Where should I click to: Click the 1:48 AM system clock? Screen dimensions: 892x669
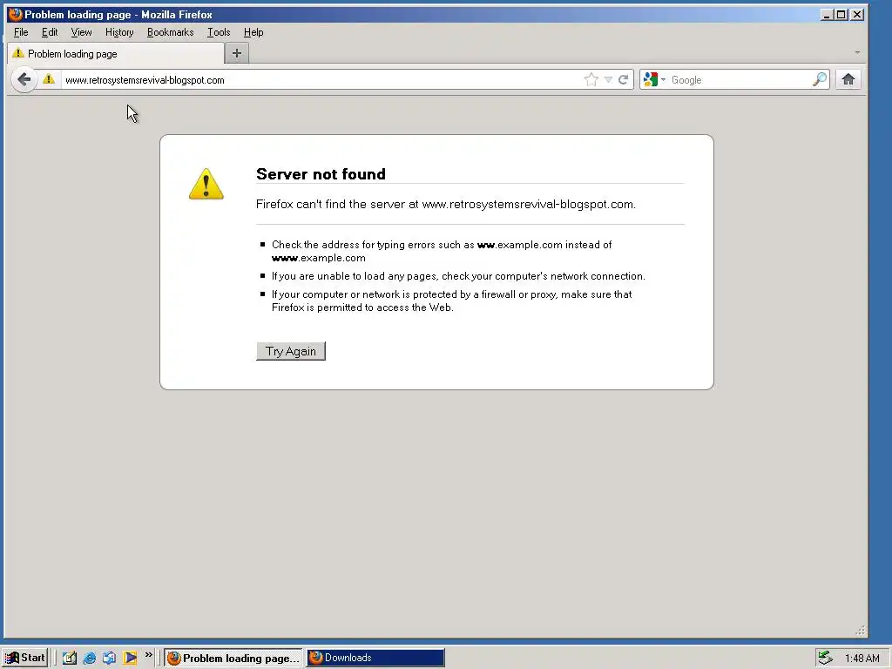(862, 659)
